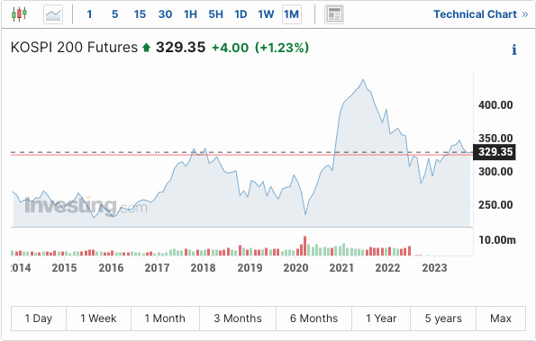Click the 10.00m volume axis label

pyautogui.click(x=497, y=240)
